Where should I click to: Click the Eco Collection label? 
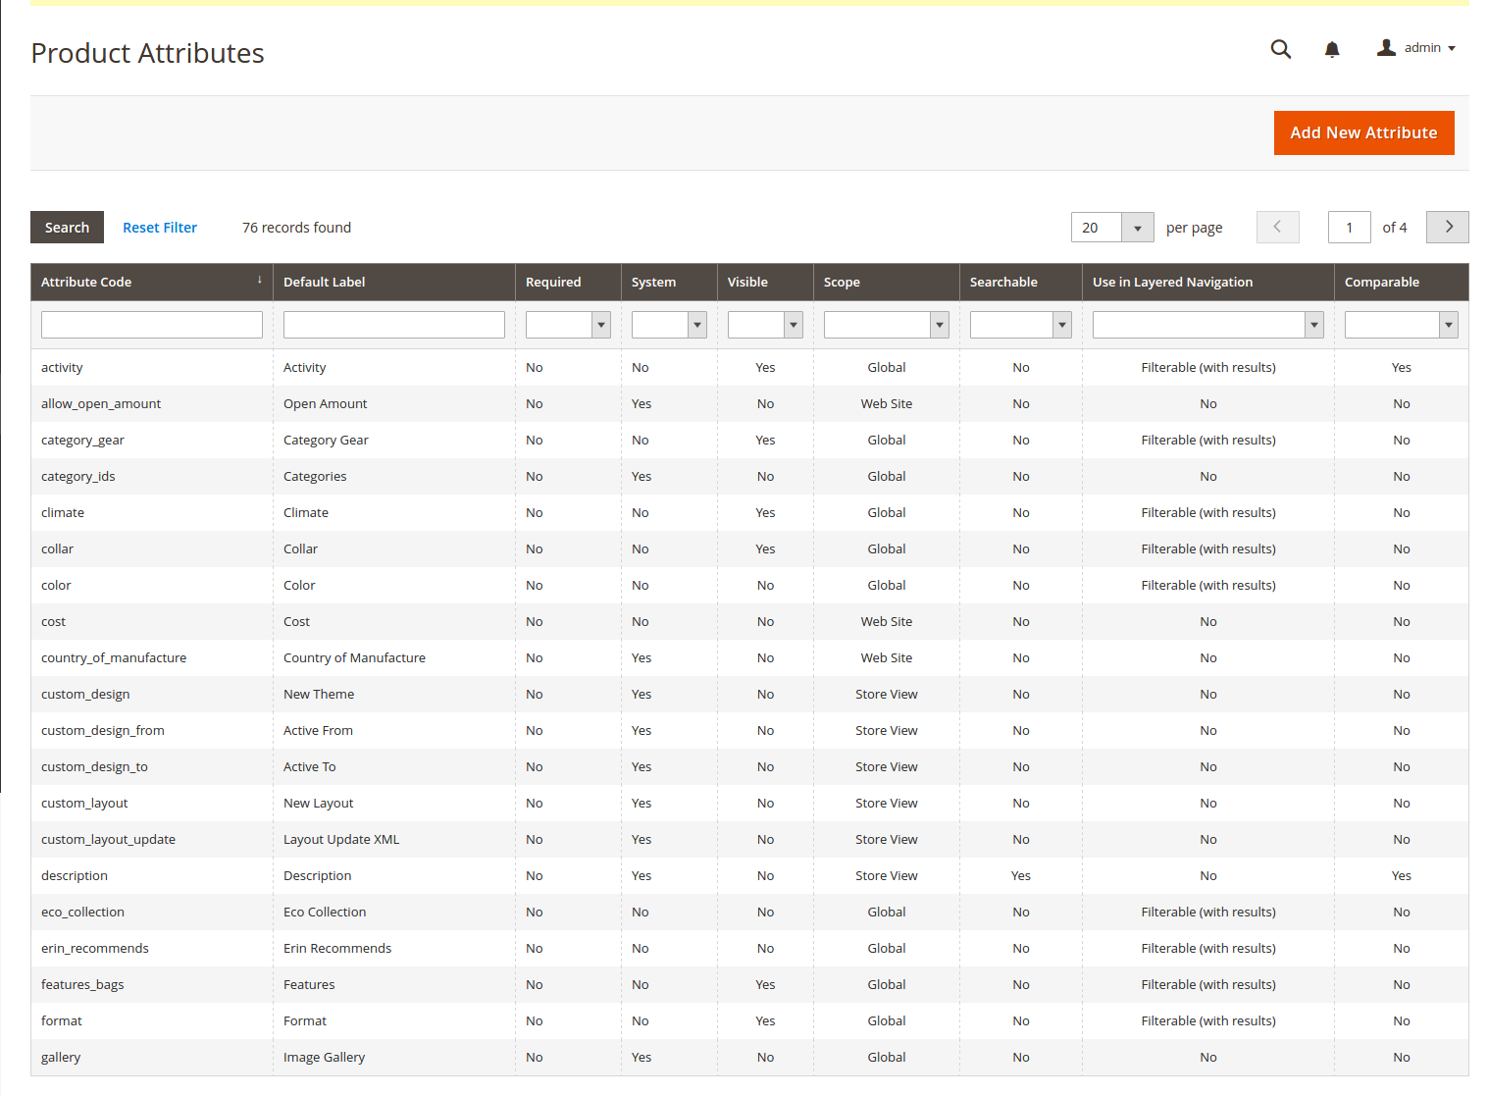pyautogui.click(x=325, y=912)
